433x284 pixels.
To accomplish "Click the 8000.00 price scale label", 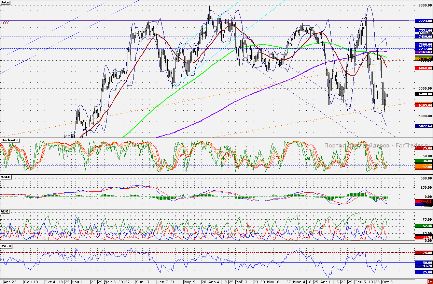I will [x=425, y=5].
